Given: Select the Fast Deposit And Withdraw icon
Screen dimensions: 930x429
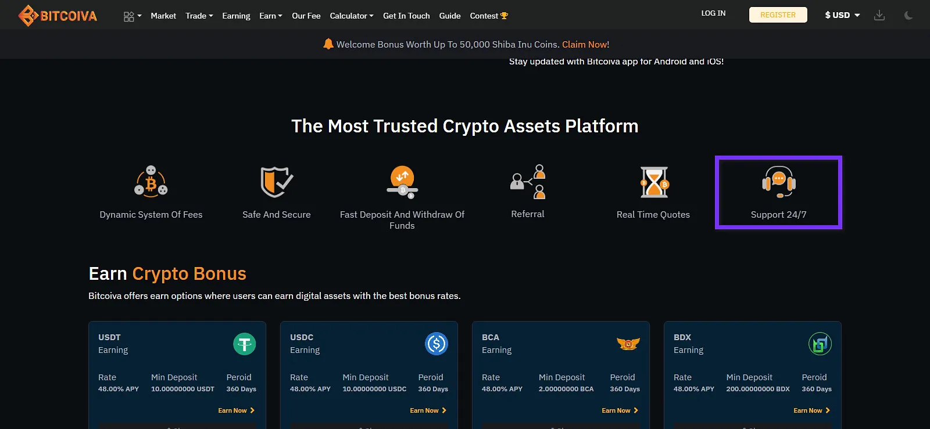Looking at the screenshot, I should click(402, 182).
